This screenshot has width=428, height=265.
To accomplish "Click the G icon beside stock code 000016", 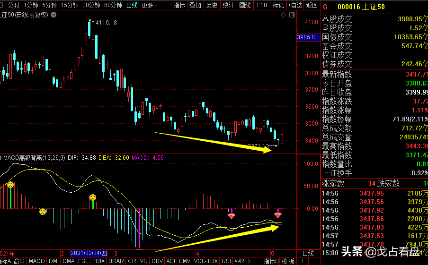I will click(325, 6).
